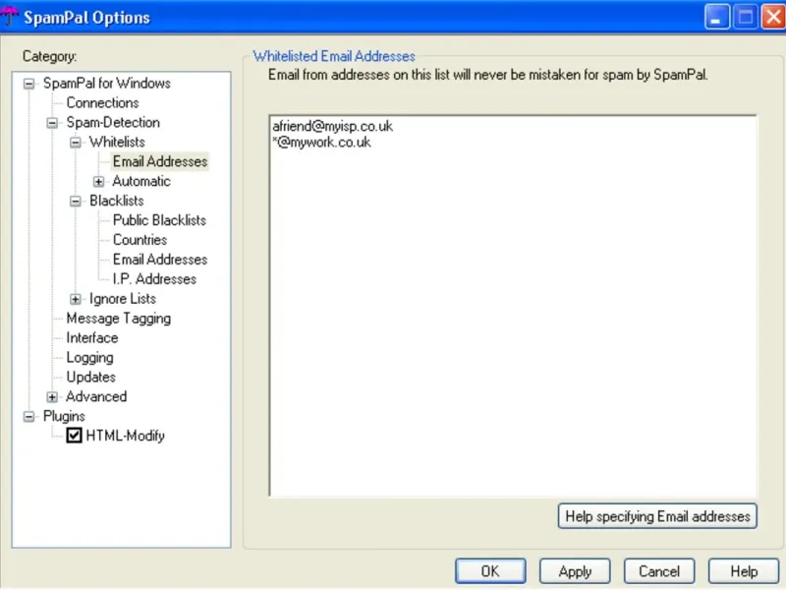
Task: Open the Logging settings
Action: tap(90, 358)
